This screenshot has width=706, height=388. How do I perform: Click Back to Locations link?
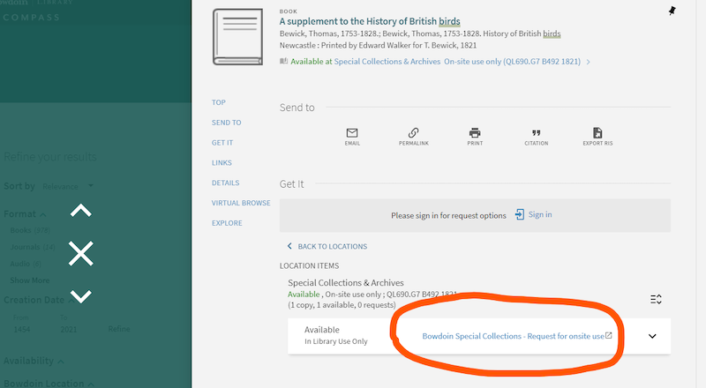click(x=327, y=246)
